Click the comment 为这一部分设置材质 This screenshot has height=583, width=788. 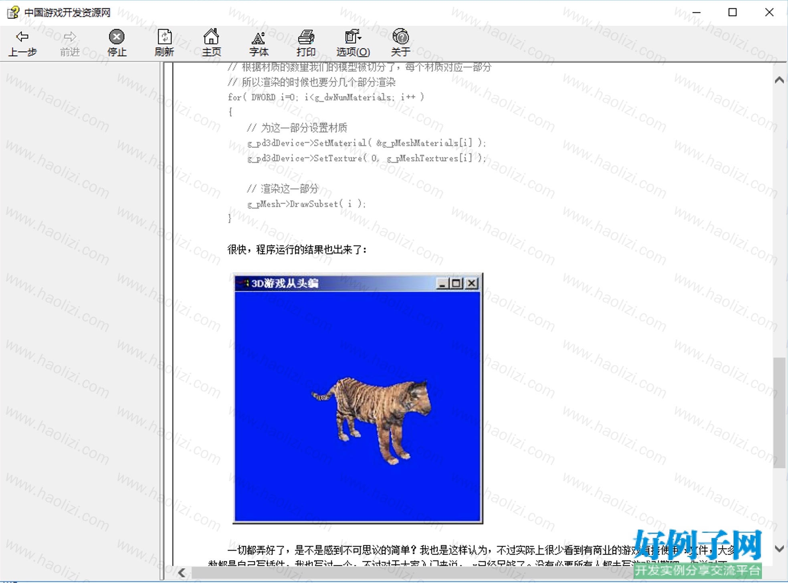click(297, 128)
